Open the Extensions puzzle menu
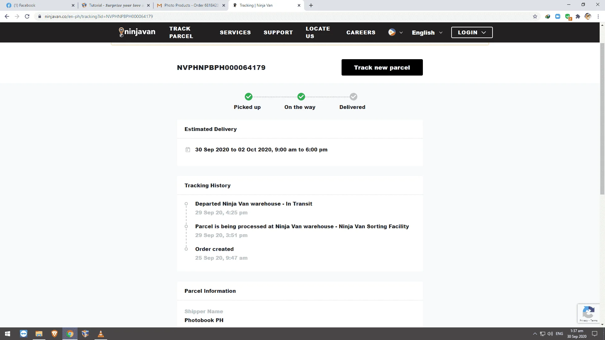 click(x=578, y=16)
